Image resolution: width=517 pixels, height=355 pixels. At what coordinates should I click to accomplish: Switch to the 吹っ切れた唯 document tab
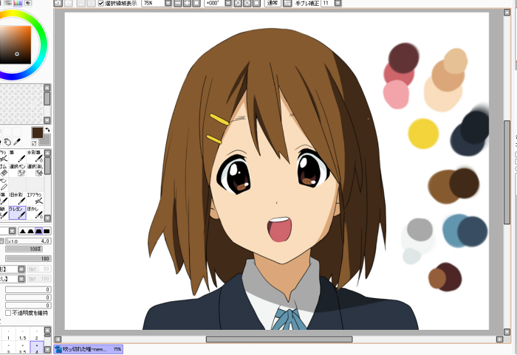pos(89,349)
